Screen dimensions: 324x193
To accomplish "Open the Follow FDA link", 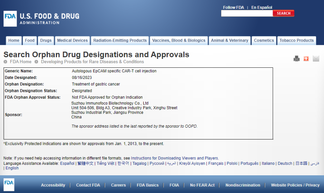I will (x=233, y=7).
